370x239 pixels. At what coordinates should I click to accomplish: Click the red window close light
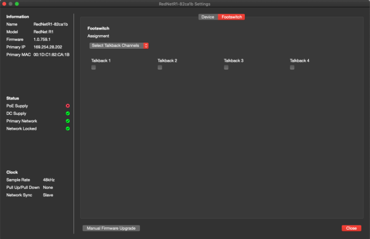point(4,4)
